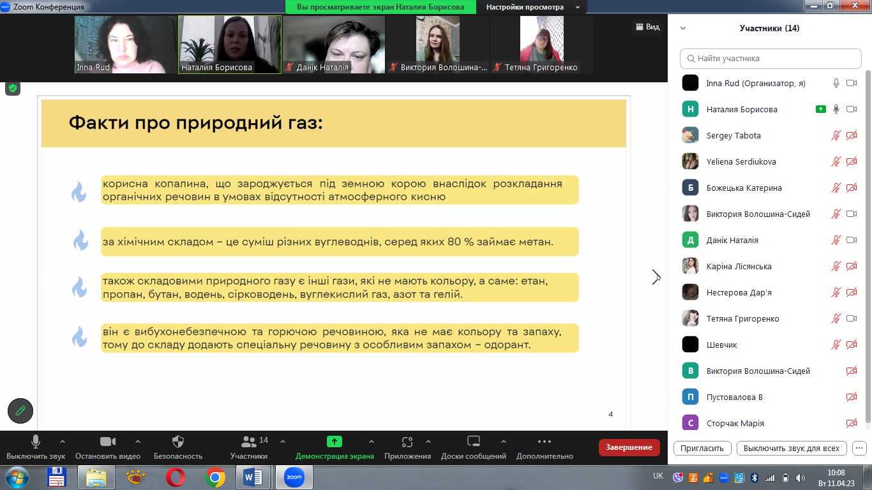
Task: Open the More options ellipsis in toolbar
Action: click(x=544, y=442)
